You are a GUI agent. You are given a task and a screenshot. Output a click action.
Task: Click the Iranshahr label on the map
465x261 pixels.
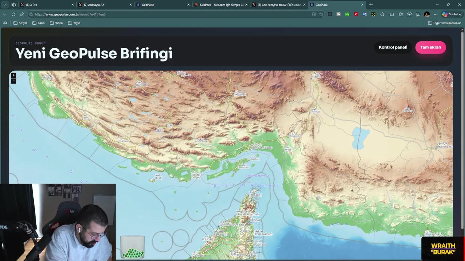point(445,145)
